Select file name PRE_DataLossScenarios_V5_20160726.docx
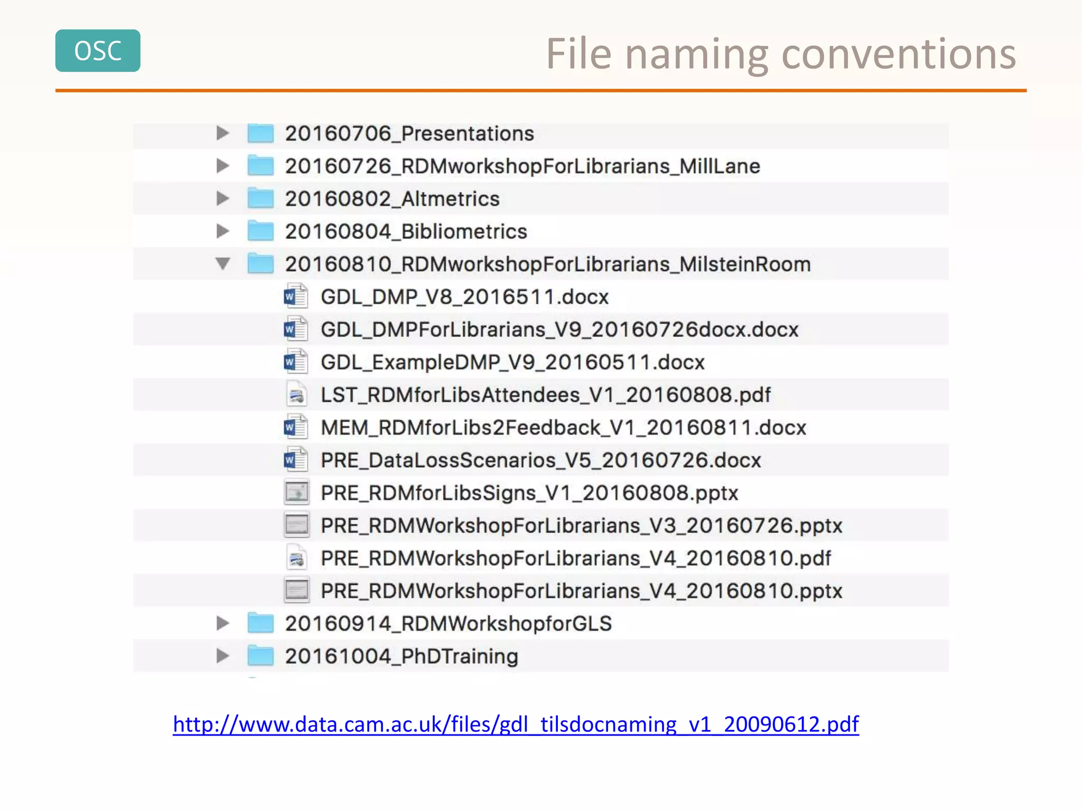1082x811 pixels. pyautogui.click(x=541, y=460)
